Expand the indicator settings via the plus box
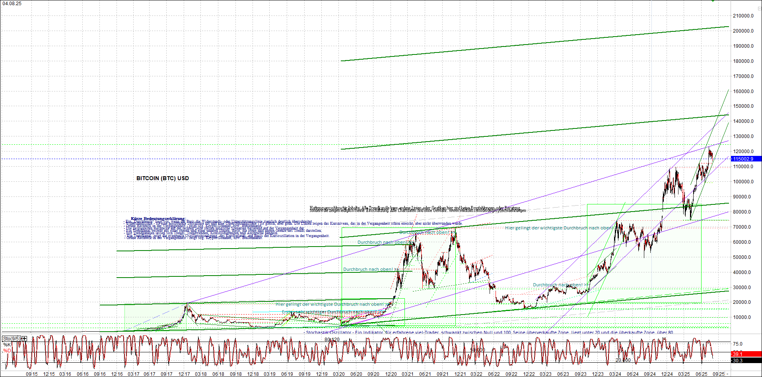The width and height of the screenshot is (762, 377). coord(23,338)
